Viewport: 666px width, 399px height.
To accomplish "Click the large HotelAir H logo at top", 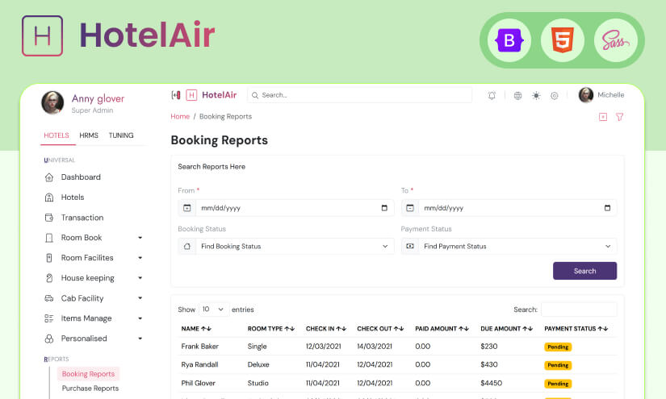I will tap(43, 35).
